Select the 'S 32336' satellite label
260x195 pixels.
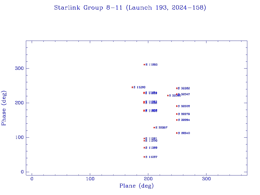(184, 106)
